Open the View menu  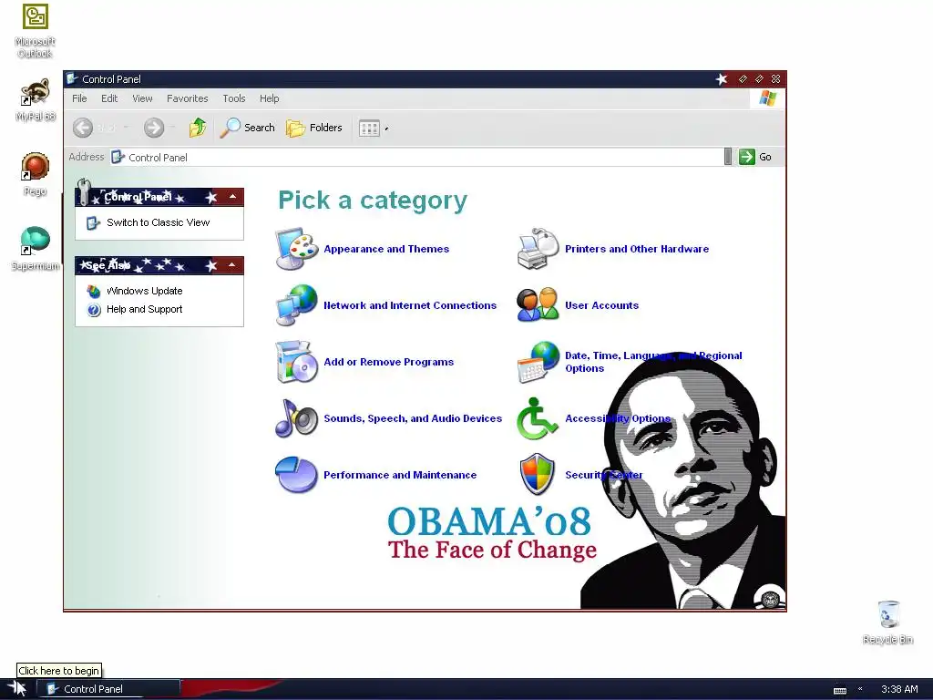[142, 98]
